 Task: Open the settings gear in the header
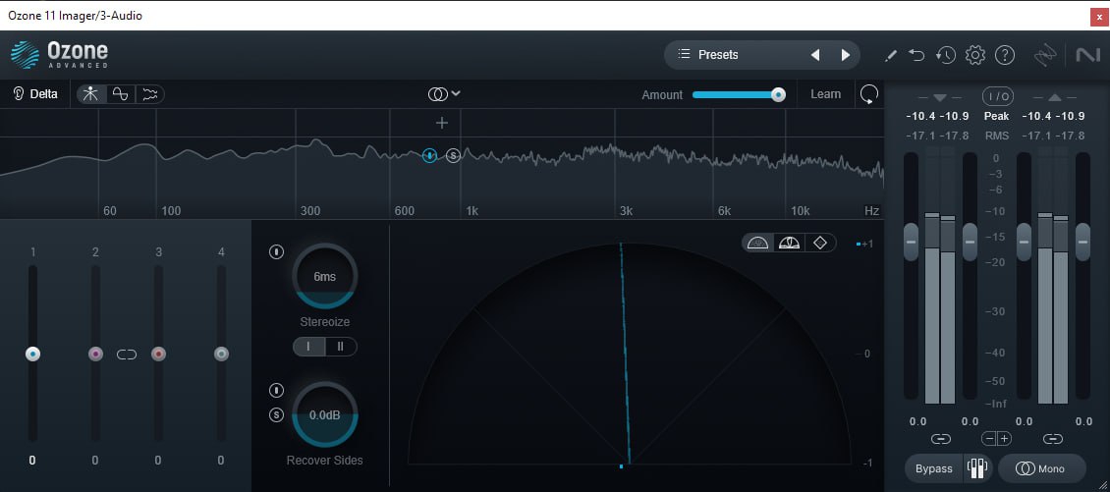(x=974, y=55)
